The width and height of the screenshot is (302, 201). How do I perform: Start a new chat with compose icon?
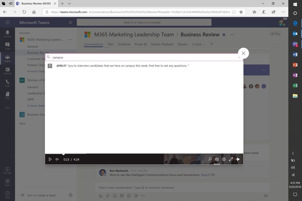pyautogui.click(x=70, y=22)
